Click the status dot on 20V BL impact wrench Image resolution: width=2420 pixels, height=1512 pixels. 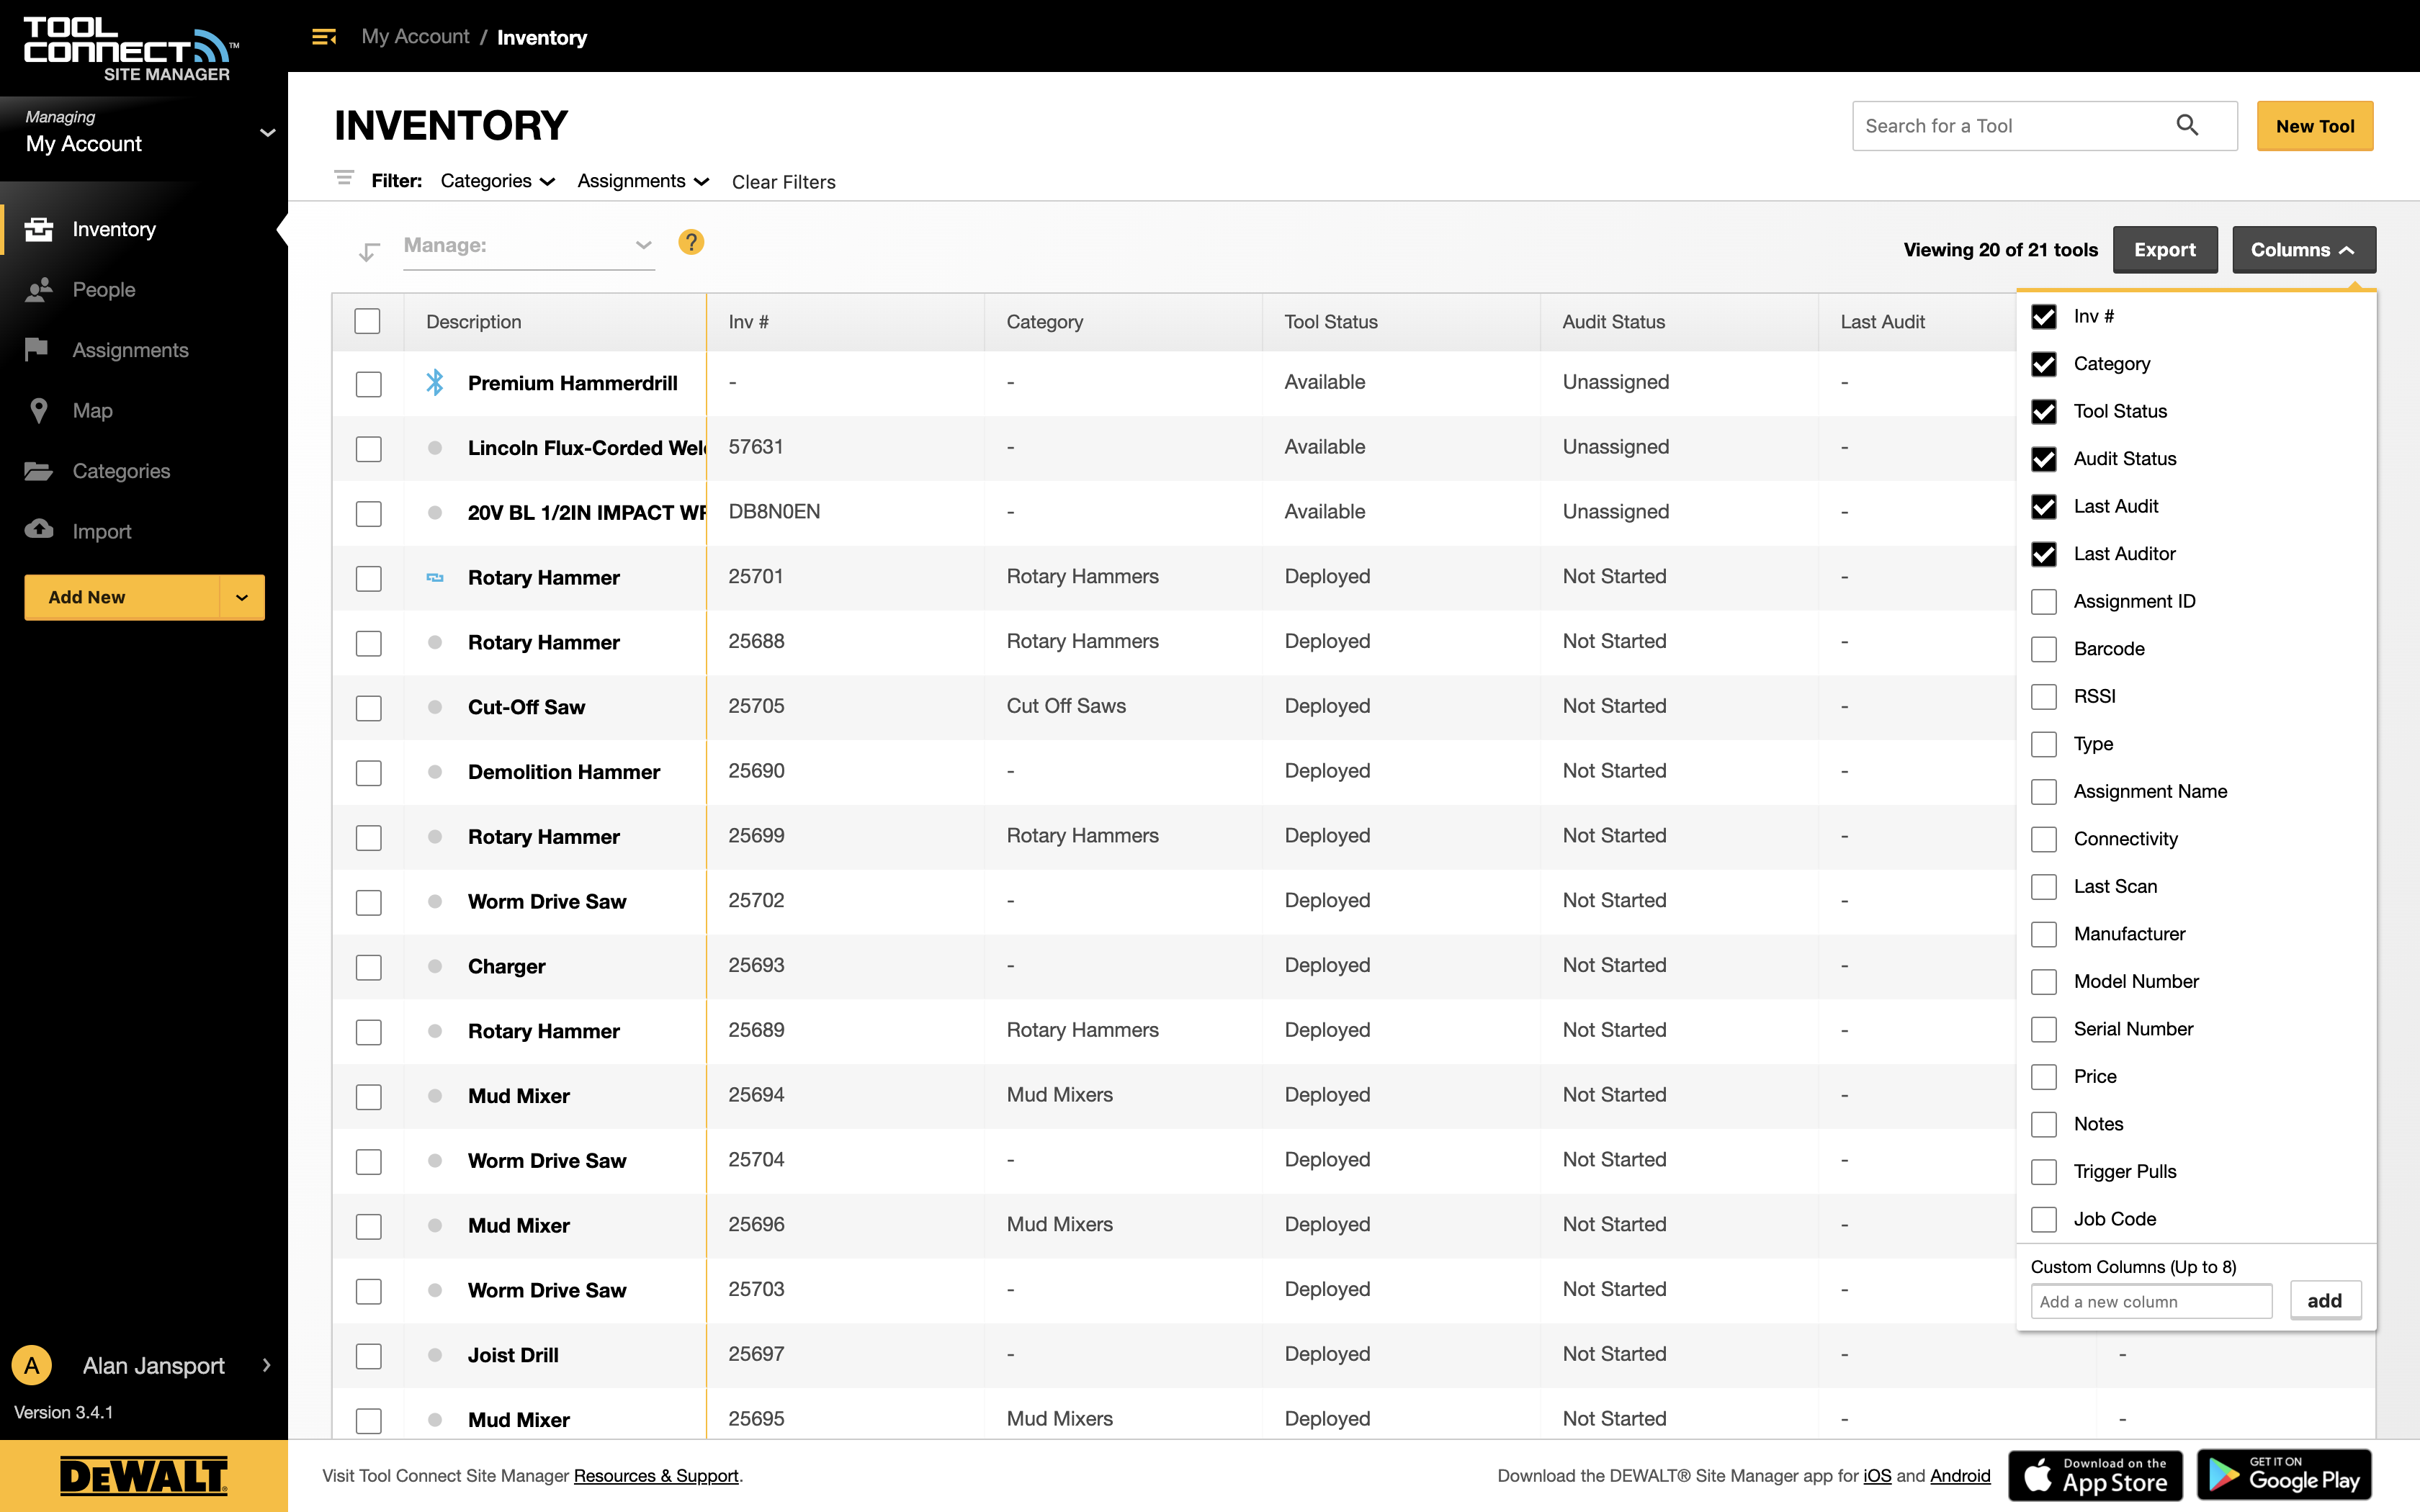click(x=435, y=512)
